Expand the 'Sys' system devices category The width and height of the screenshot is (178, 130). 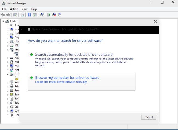coord(8,111)
